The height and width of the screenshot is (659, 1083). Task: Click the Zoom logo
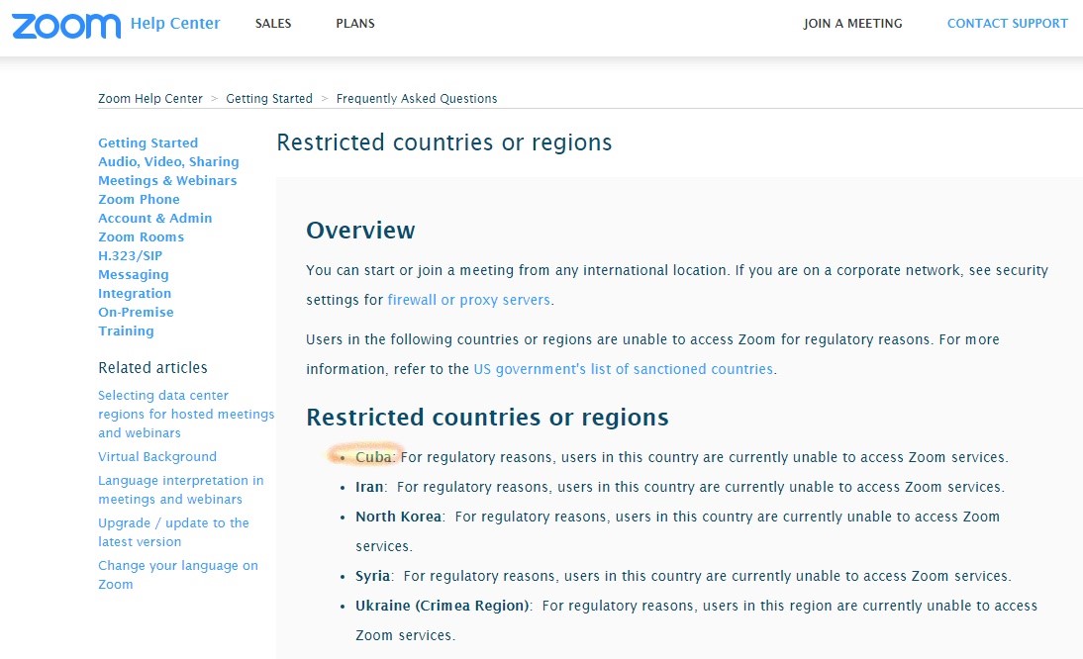[66, 25]
